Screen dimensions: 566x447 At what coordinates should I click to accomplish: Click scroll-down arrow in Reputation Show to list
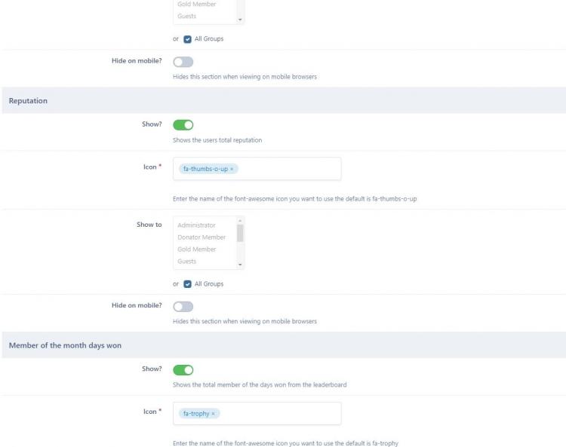(x=240, y=265)
